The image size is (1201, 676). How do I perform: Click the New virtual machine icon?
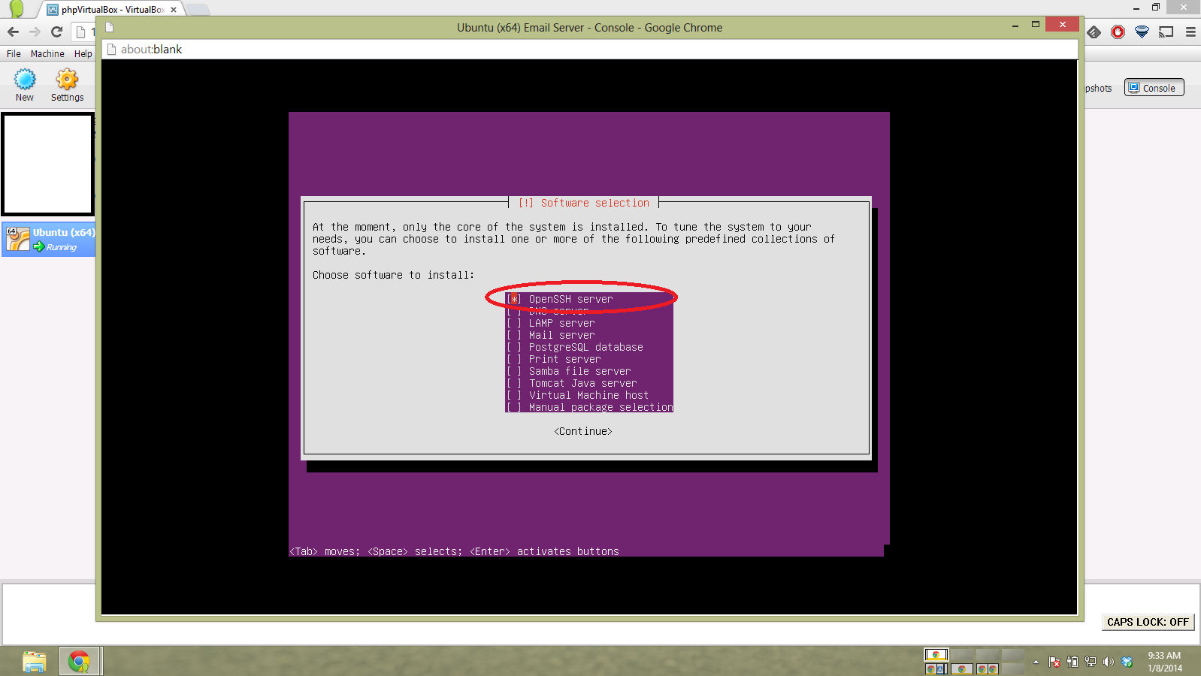tap(25, 79)
